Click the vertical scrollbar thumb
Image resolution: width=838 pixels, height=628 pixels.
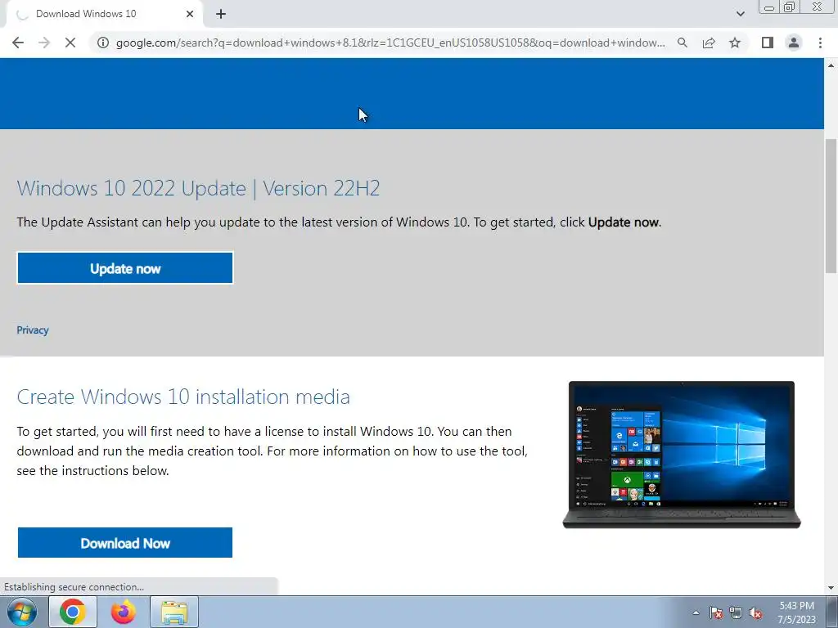pyautogui.click(x=831, y=205)
